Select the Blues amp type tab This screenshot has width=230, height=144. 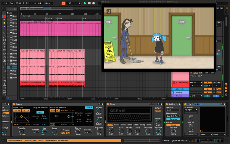123,125
